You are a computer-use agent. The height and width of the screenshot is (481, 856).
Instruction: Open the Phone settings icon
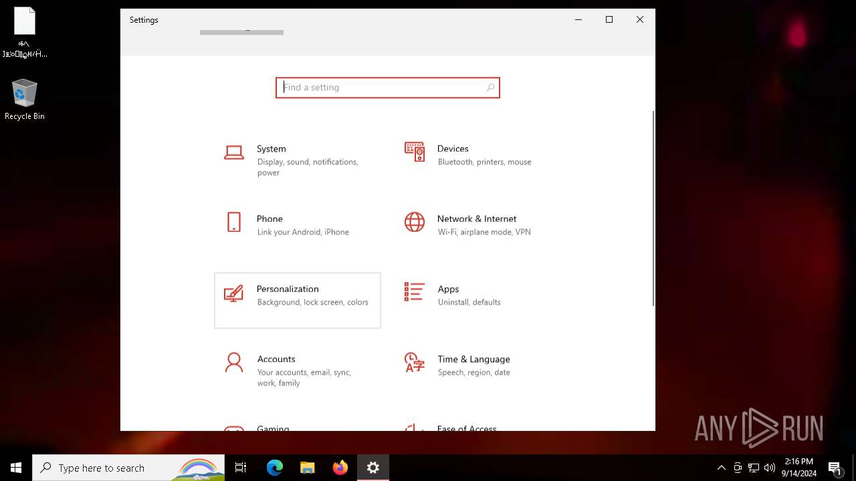(x=233, y=222)
